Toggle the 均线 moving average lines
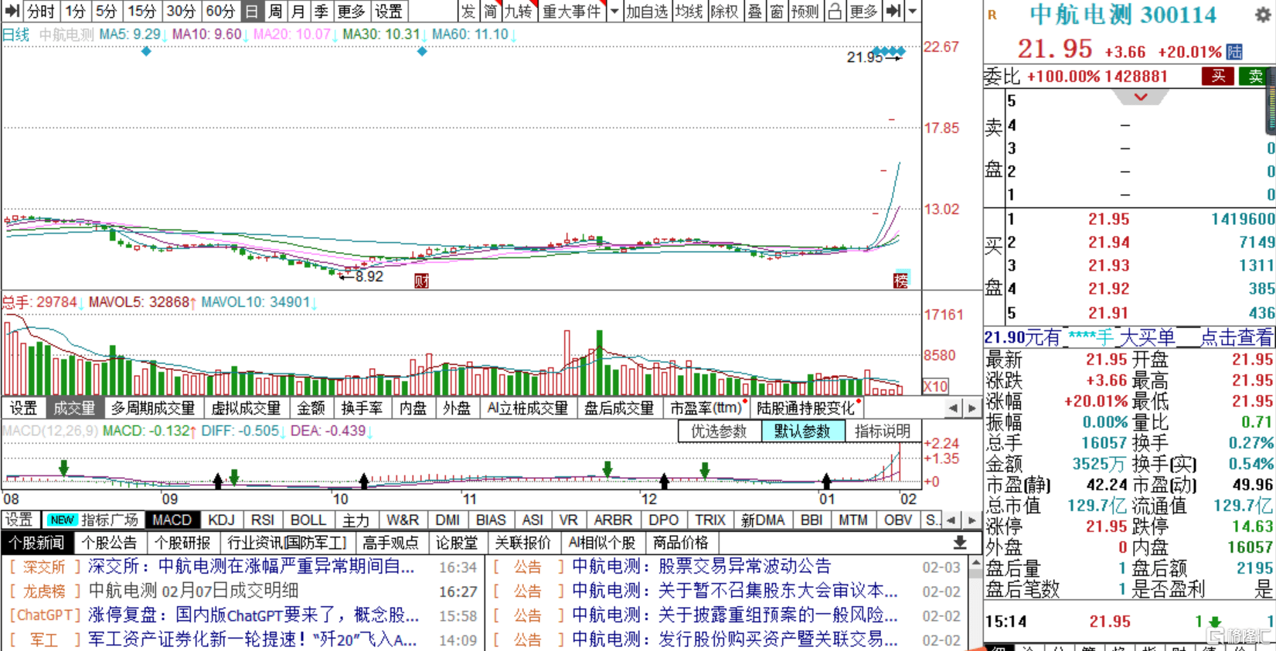This screenshot has width=1276, height=651. pyautogui.click(x=689, y=11)
